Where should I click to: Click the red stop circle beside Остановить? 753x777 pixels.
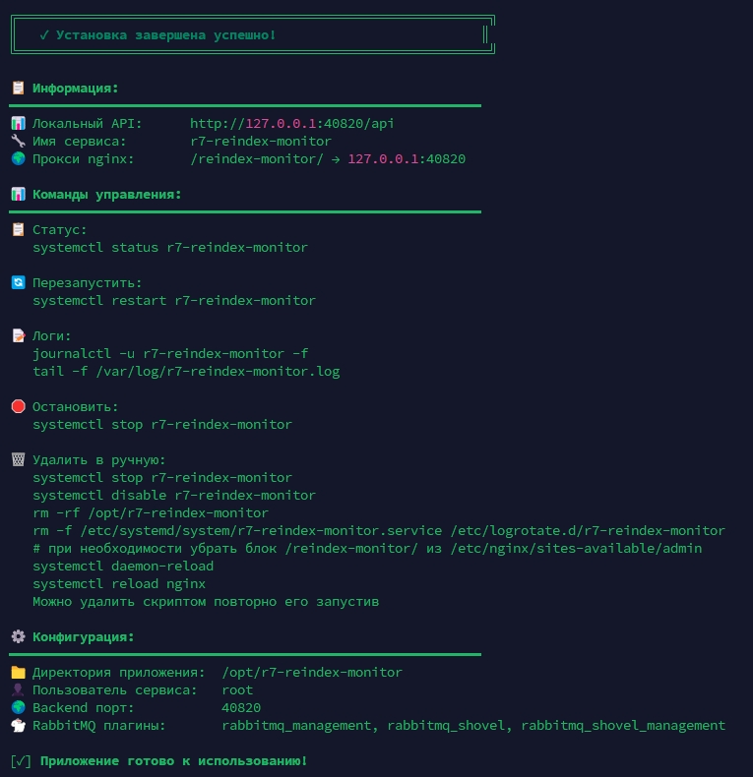click(x=17, y=406)
